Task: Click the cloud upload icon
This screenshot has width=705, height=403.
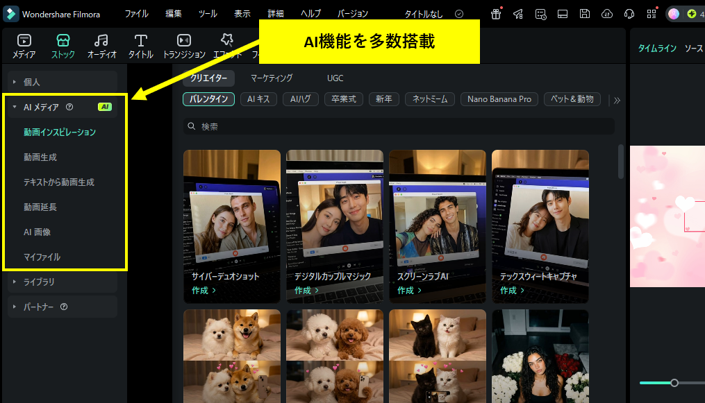Action: click(x=607, y=14)
